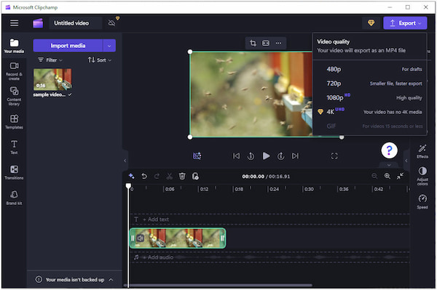
Task: Open the Text panel
Action: [x=14, y=147]
